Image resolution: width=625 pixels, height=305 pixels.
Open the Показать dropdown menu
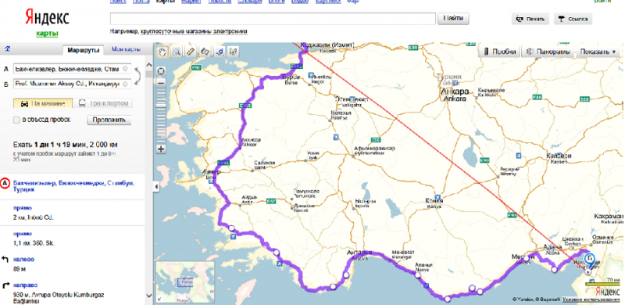point(598,52)
